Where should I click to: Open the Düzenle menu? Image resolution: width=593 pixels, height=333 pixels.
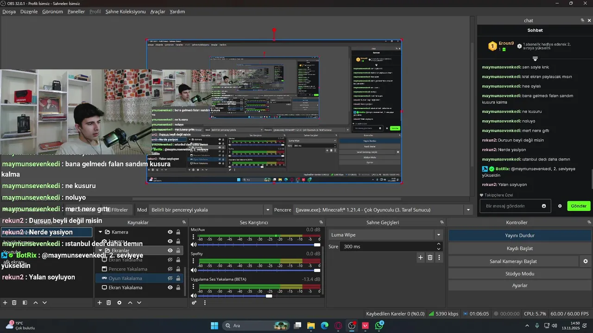tap(29, 12)
